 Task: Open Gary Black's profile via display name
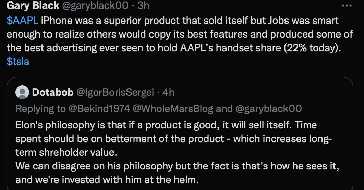coord(33,5)
